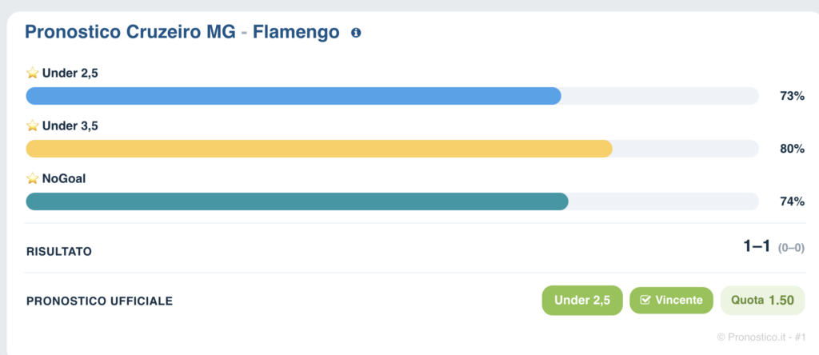Click the star icon beside Under 2,5

coord(32,73)
